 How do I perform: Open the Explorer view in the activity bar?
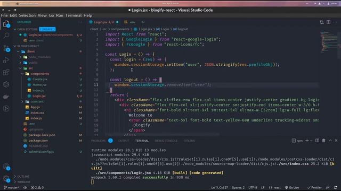6,24
